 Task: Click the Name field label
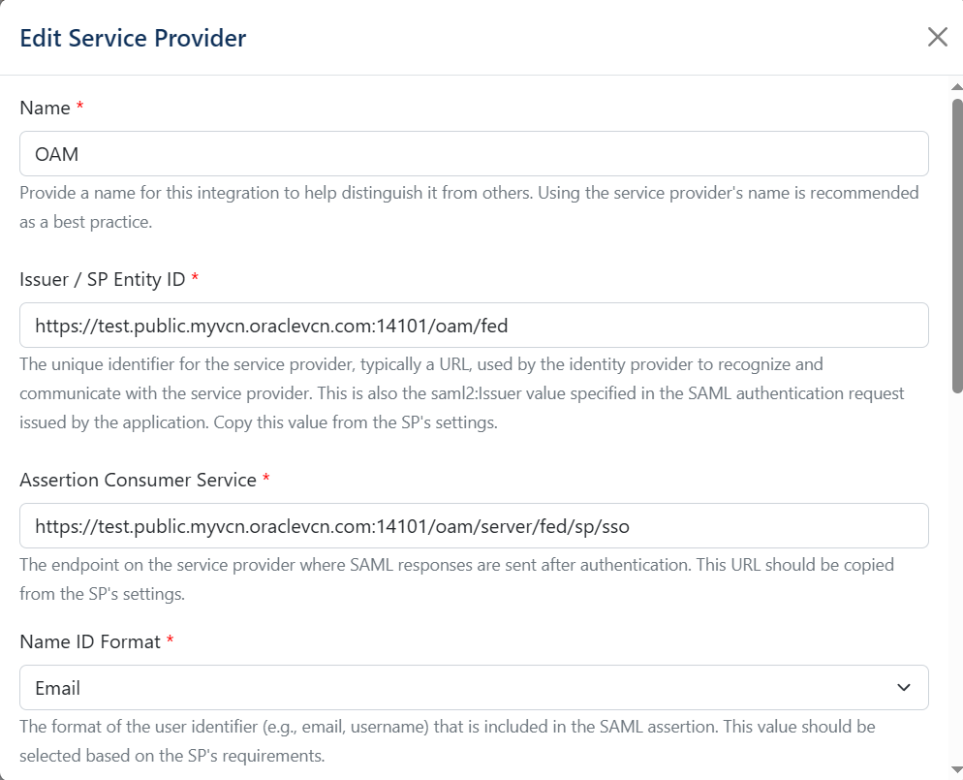pos(45,109)
